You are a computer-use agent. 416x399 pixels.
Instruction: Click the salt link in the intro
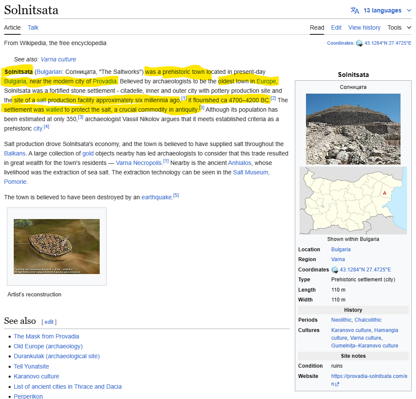(41, 100)
